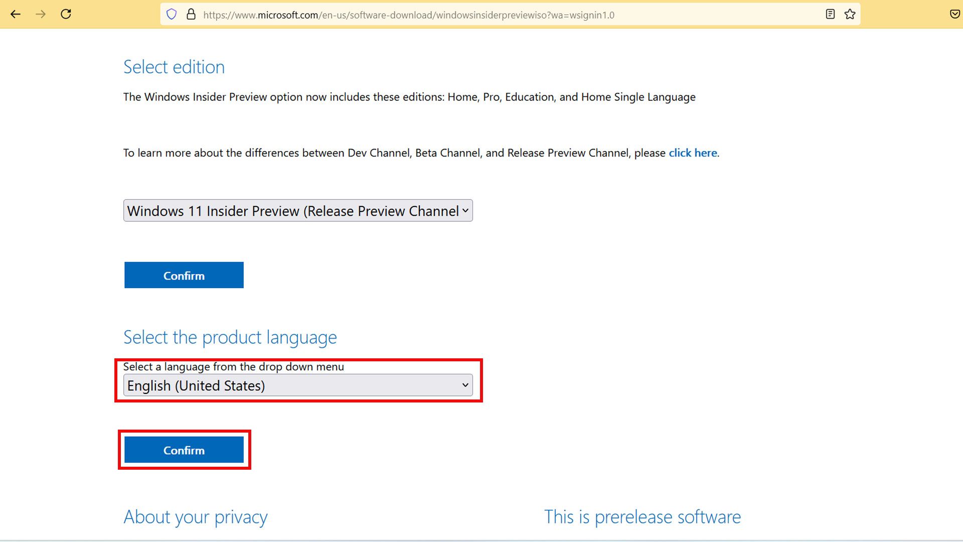Open the tracking protection shield icon
This screenshot has height=542, width=963.
click(x=172, y=15)
